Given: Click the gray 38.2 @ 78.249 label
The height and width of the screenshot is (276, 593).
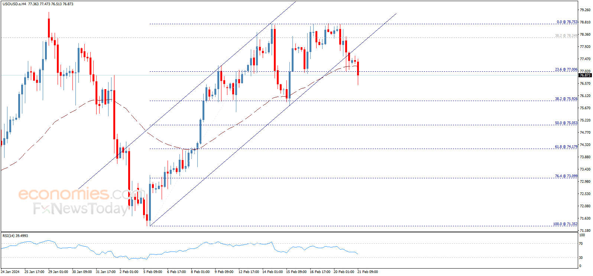Looking at the screenshot, I should click(x=566, y=36).
